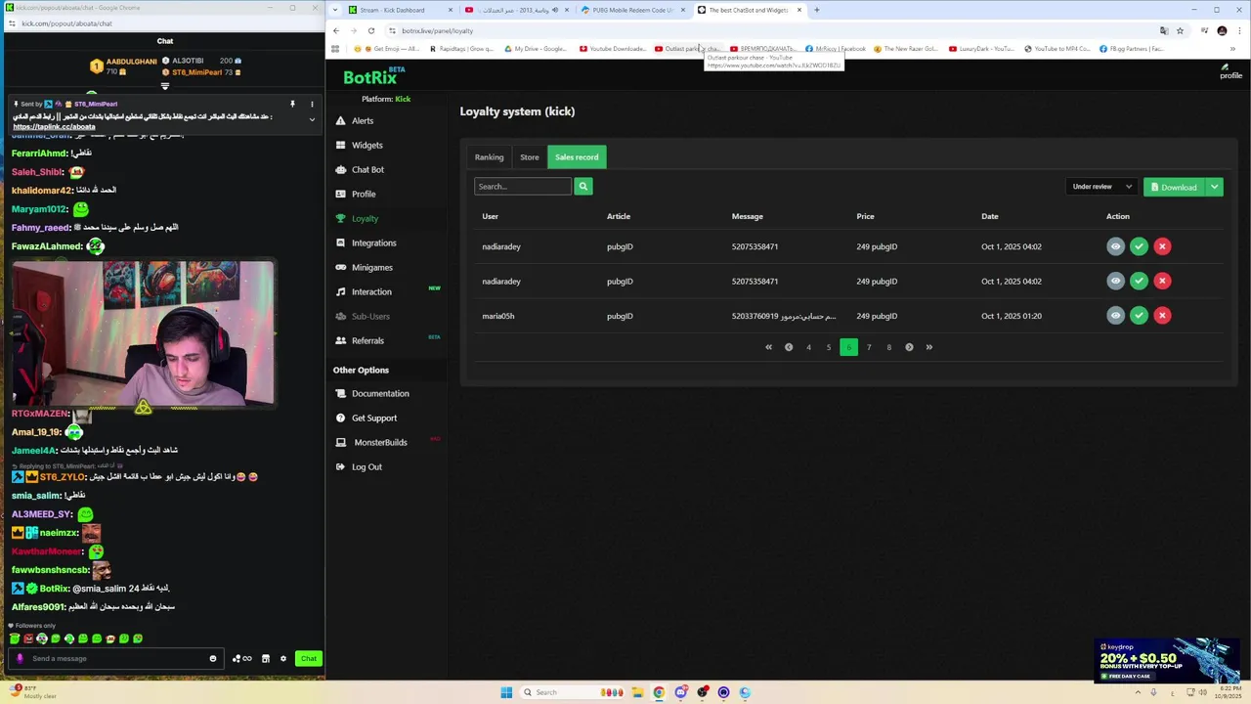This screenshot has height=704, width=1251.
Task: Click the sales record search field
Action: pyautogui.click(x=523, y=186)
